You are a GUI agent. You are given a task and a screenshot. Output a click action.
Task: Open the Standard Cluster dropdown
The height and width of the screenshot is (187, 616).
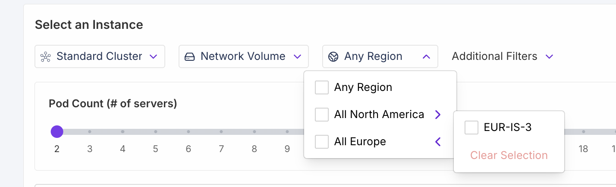100,56
